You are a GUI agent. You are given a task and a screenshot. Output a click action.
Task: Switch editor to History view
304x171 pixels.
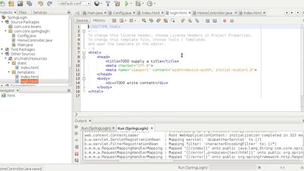pos(99,20)
